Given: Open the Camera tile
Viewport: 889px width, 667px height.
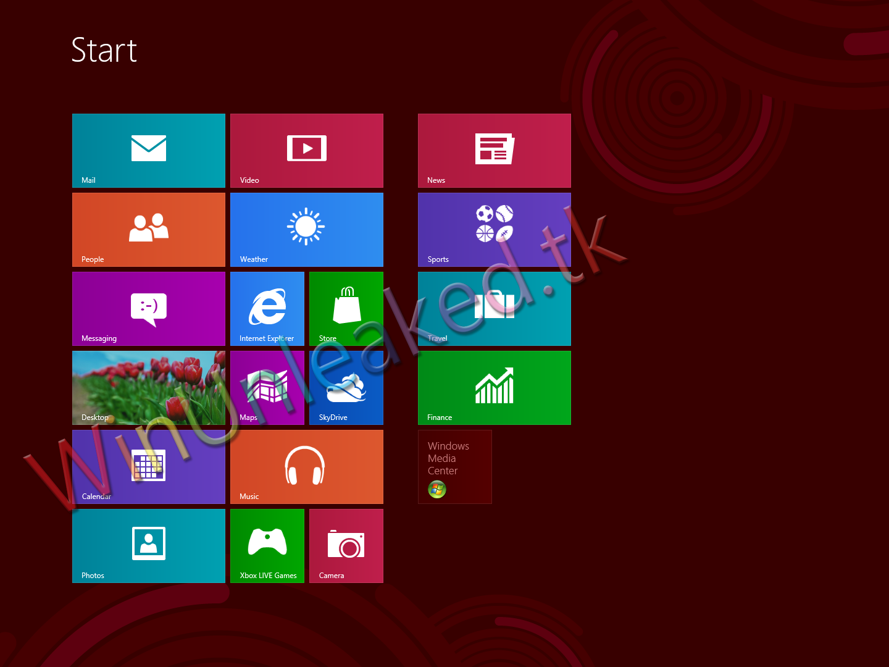Looking at the screenshot, I should tap(346, 546).
